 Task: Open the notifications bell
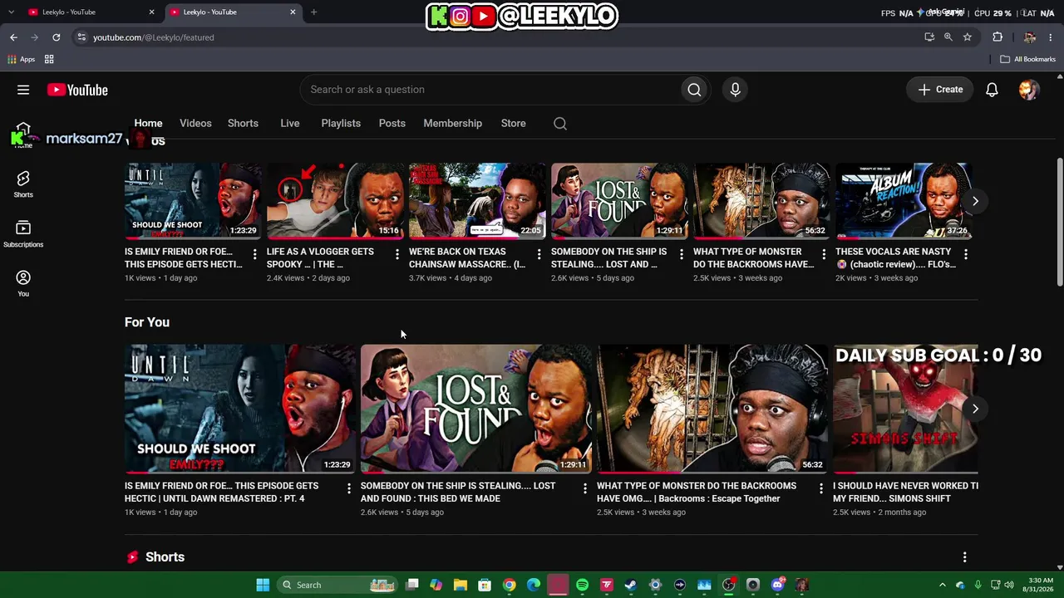pyautogui.click(x=992, y=90)
